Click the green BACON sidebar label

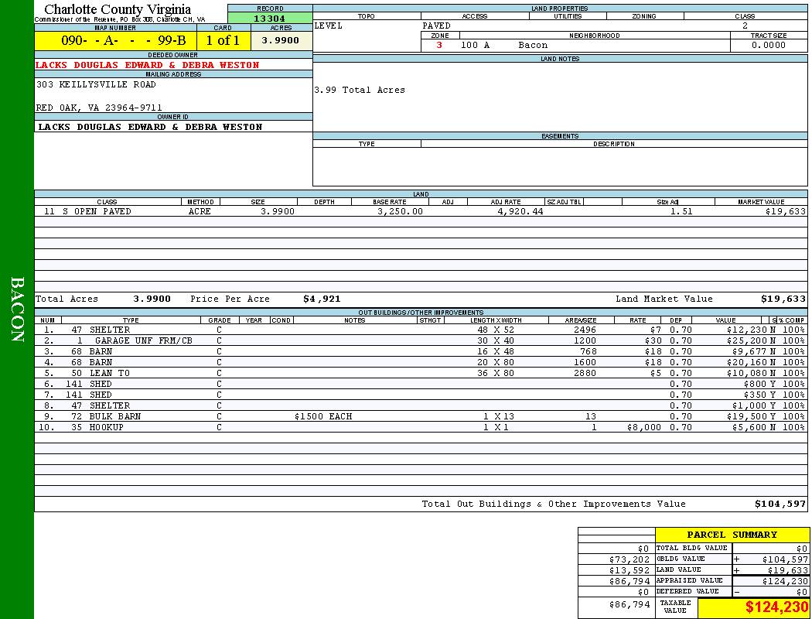[x=17, y=309]
